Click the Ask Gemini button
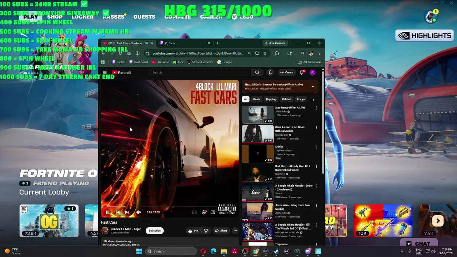Screen dimensions: 457x257 click(x=275, y=43)
